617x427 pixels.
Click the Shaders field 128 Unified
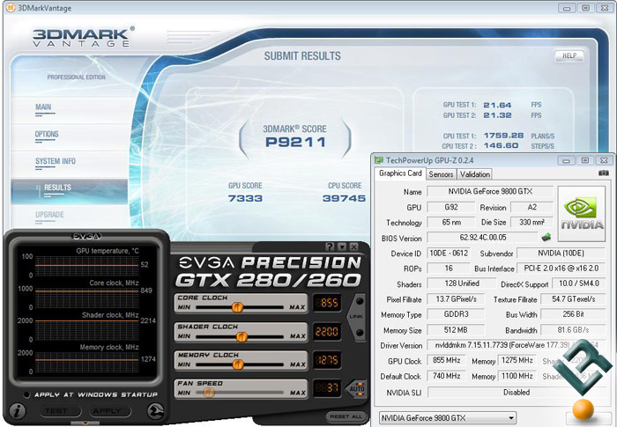coord(462,283)
